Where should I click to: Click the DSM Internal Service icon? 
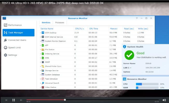coord(43,37)
